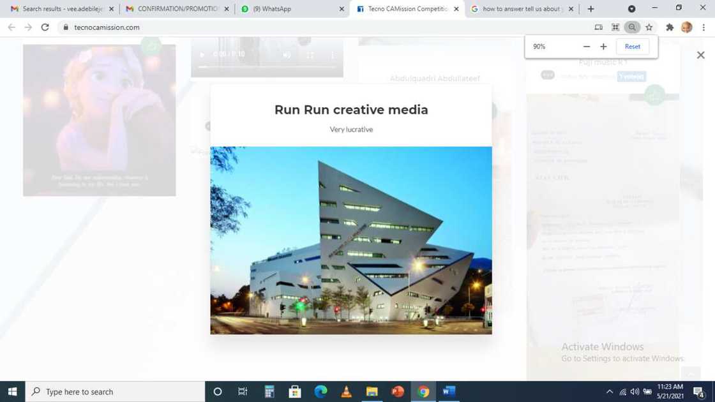This screenshot has height=402, width=715.
Task: Expand the tab search dropdown arrow
Action: (631, 9)
